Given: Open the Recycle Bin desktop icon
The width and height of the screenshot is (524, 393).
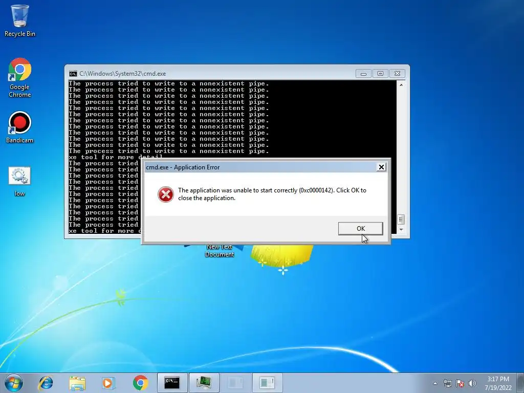Looking at the screenshot, I should 20,20.
